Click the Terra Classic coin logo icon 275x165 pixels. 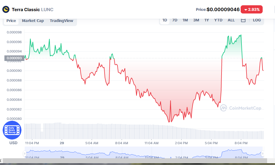[x=6, y=9]
